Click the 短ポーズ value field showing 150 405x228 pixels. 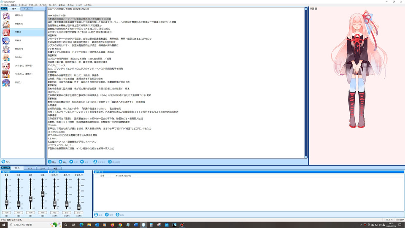(54, 212)
